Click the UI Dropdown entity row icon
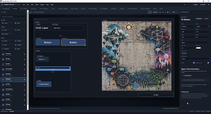This screenshot has height=114, width=211. click(3, 90)
